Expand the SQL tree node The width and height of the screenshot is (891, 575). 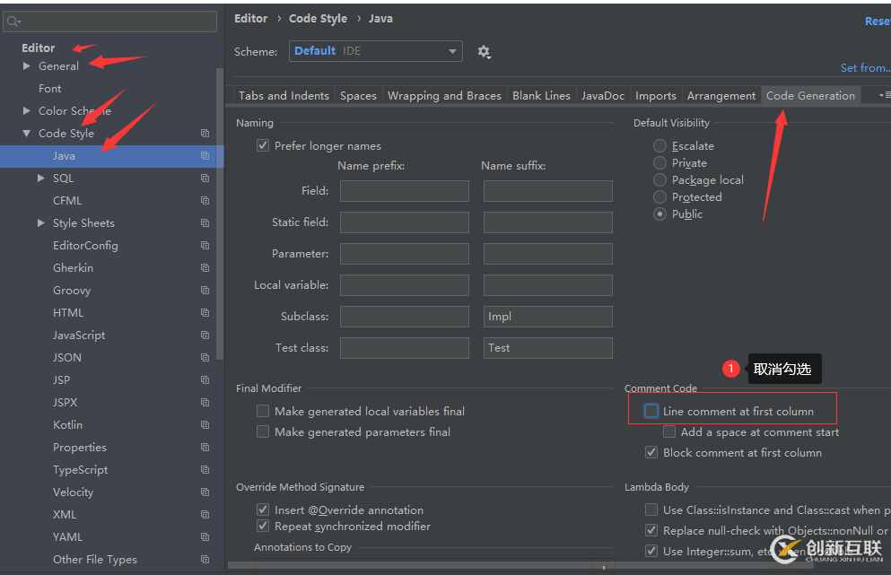[x=41, y=179]
